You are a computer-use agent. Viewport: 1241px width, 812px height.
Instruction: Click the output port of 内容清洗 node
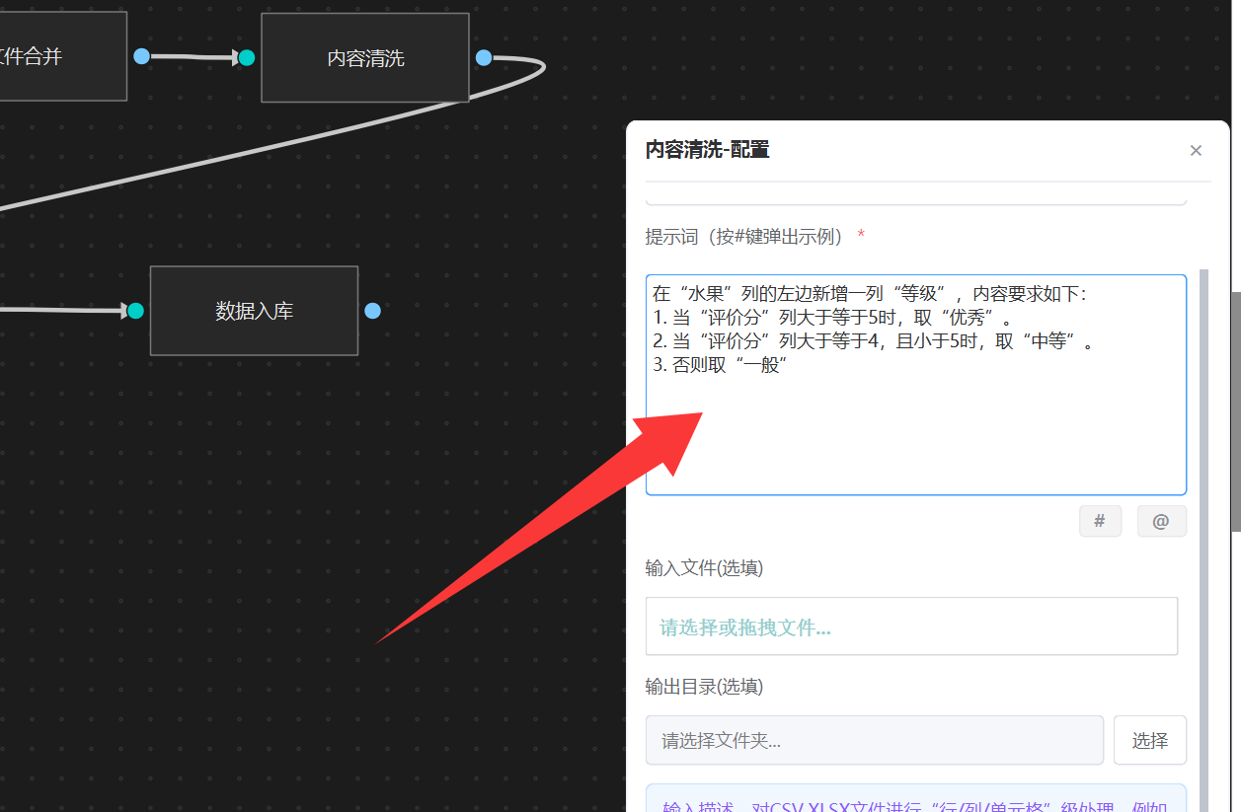point(484,57)
